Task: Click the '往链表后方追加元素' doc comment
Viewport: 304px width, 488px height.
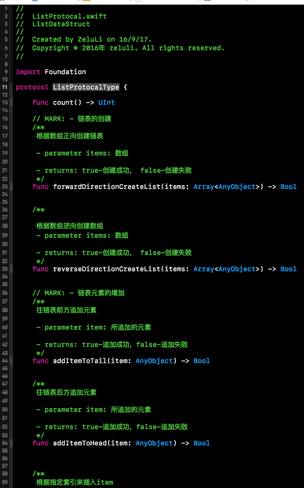Action: click(66, 392)
